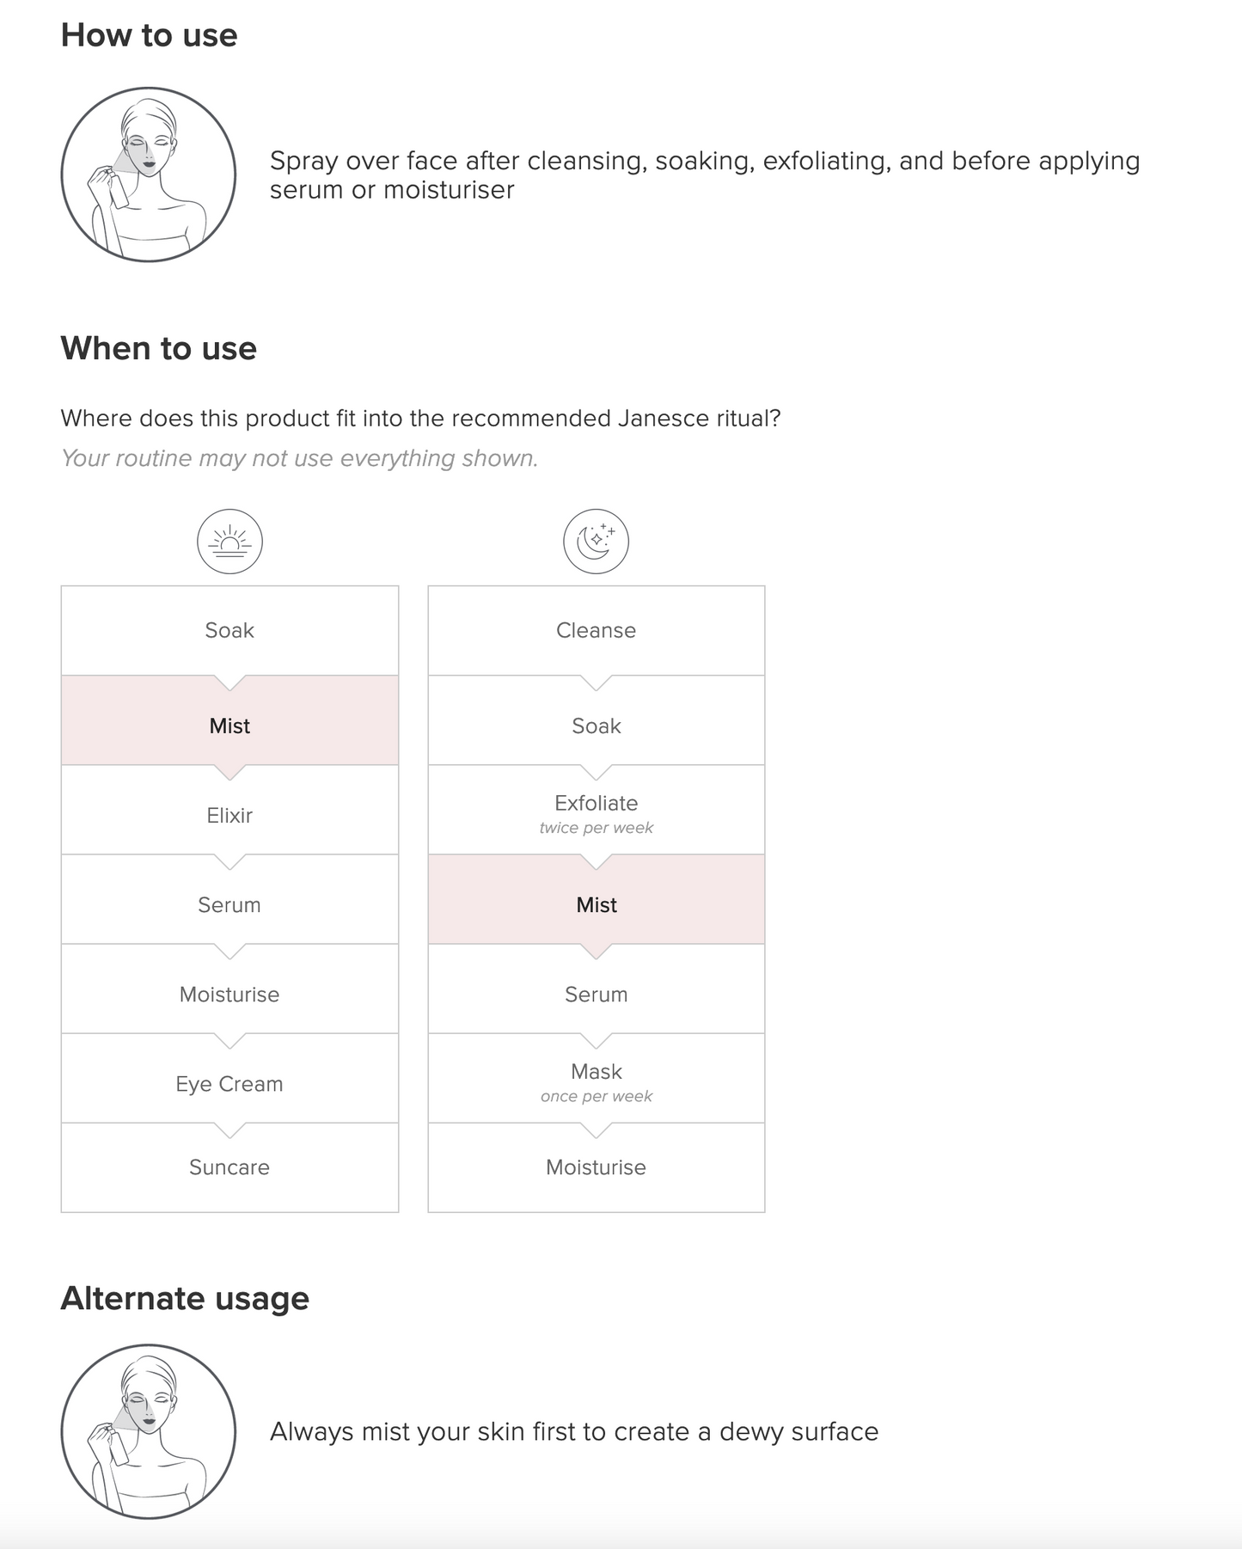Click the Mask once per week step
This screenshot has height=1549, width=1242.
596,1081
